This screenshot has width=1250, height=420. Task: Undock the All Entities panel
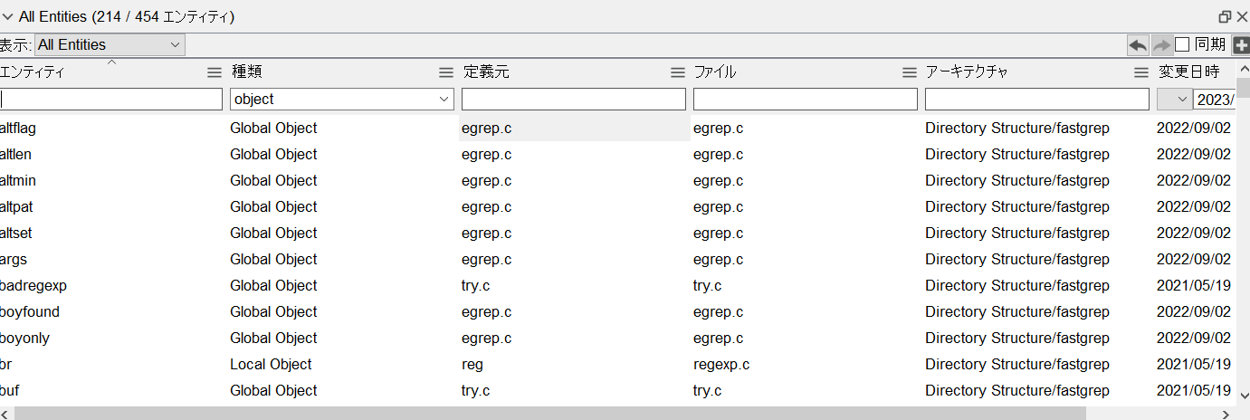pyautogui.click(x=1225, y=16)
